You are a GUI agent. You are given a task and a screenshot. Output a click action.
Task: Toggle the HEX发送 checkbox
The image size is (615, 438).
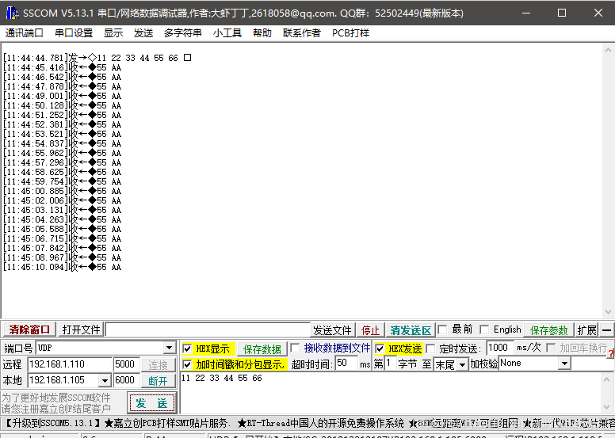(x=380, y=348)
